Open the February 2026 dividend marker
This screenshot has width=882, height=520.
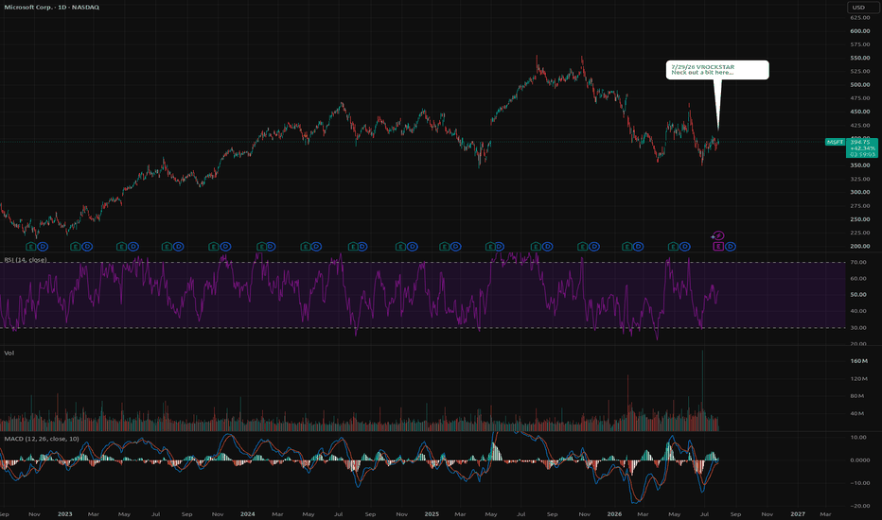(639, 246)
